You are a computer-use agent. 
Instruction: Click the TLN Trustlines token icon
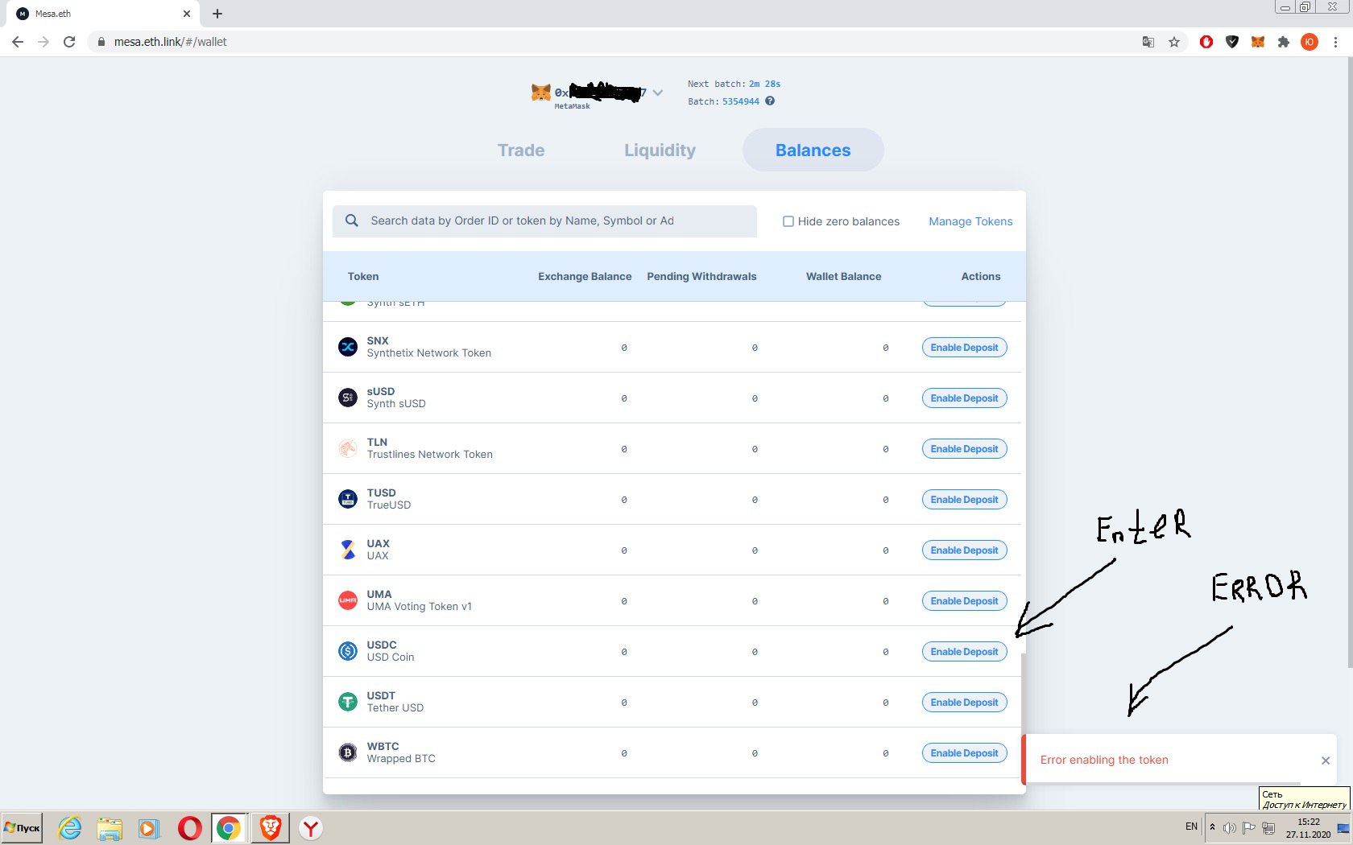(347, 448)
